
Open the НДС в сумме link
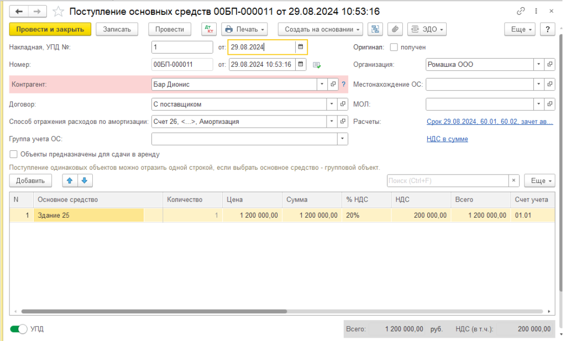(447, 139)
